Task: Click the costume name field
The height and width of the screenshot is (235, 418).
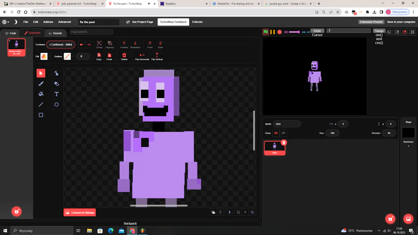Action: tap(61, 45)
